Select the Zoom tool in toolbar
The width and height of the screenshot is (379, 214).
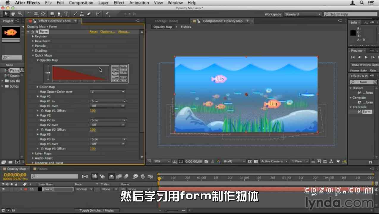(20, 14)
